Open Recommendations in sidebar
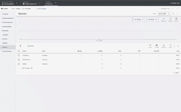Viewport: 181px width, 112px height. click(x=8, y=18)
